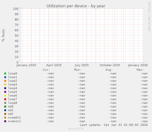Image resolution: width=152 pixels, height=132 pixels.
Task: Select the loop1 legend label
Action: pos(13,77)
